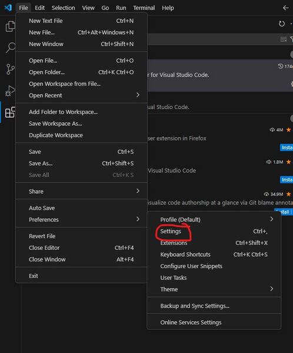Open the Run and Debug view icon

(10, 91)
